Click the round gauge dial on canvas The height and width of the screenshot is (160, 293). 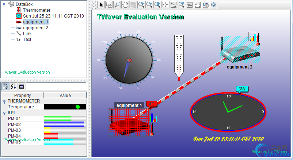[129, 60]
